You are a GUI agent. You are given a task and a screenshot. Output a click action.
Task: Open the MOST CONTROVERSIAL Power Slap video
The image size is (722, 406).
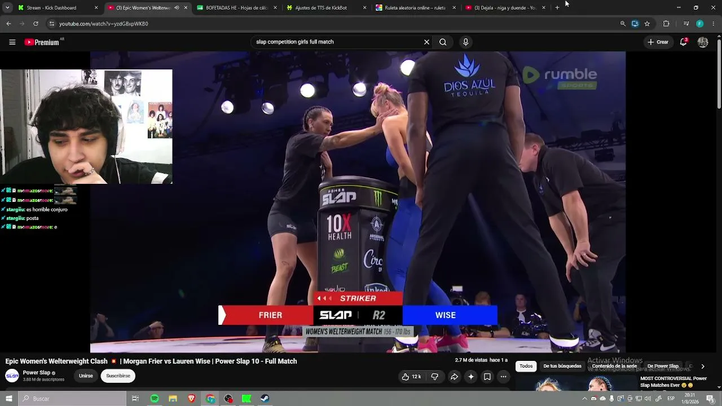(673, 382)
